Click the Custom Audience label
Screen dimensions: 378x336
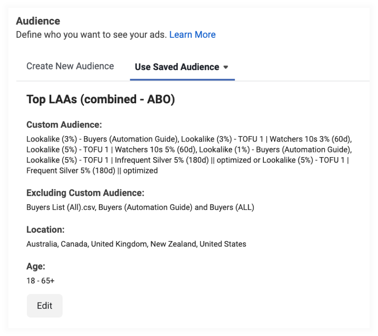64,125
